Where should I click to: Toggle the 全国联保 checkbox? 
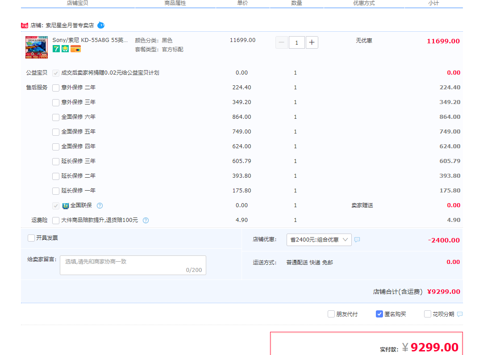pos(56,206)
